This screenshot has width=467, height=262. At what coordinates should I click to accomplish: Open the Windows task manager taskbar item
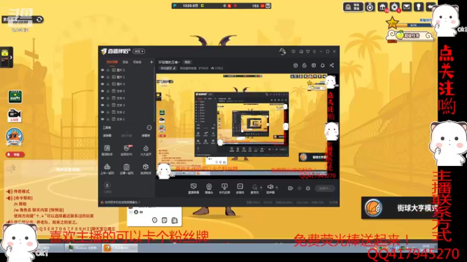pyautogui.click(x=83, y=248)
